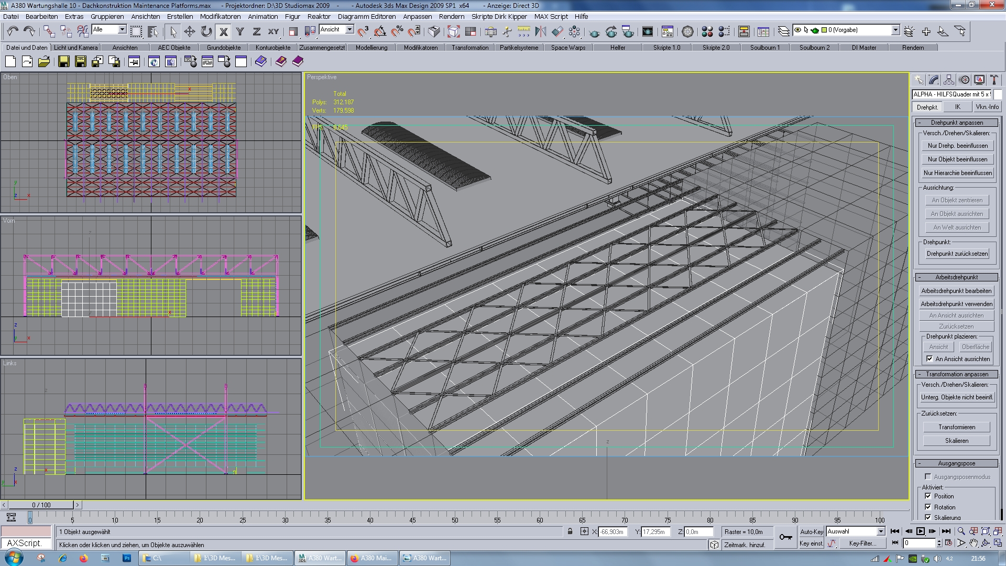Open the Modifikatoren menu
Image resolution: width=1006 pixels, height=566 pixels.
pyautogui.click(x=220, y=16)
